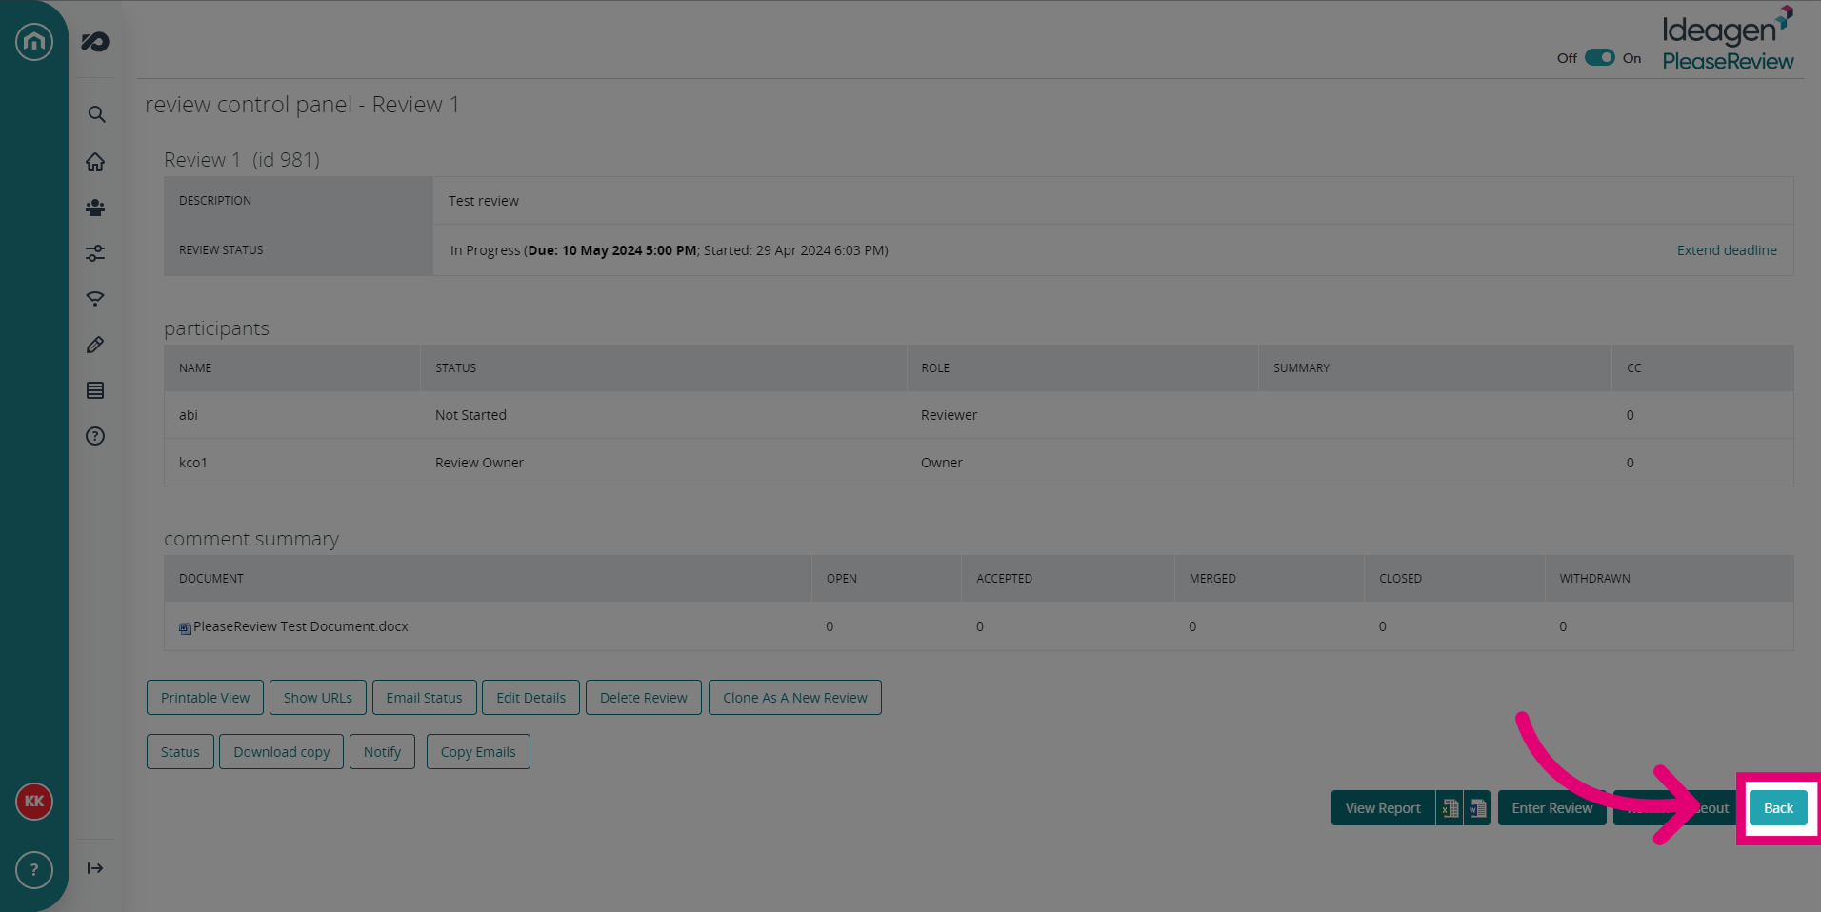Viewport: 1821px width, 912px height.
Task: Click the Review Owner status cell
Action: (x=479, y=463)
